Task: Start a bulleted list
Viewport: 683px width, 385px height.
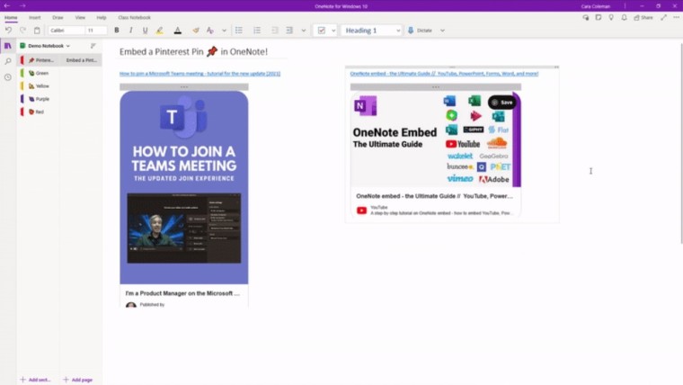Action: [x=239, y=30]
